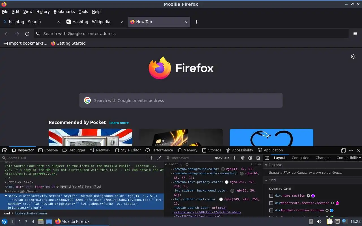Click the reload page button
This screenshot has width=362, height=226.
coord(27,34)
